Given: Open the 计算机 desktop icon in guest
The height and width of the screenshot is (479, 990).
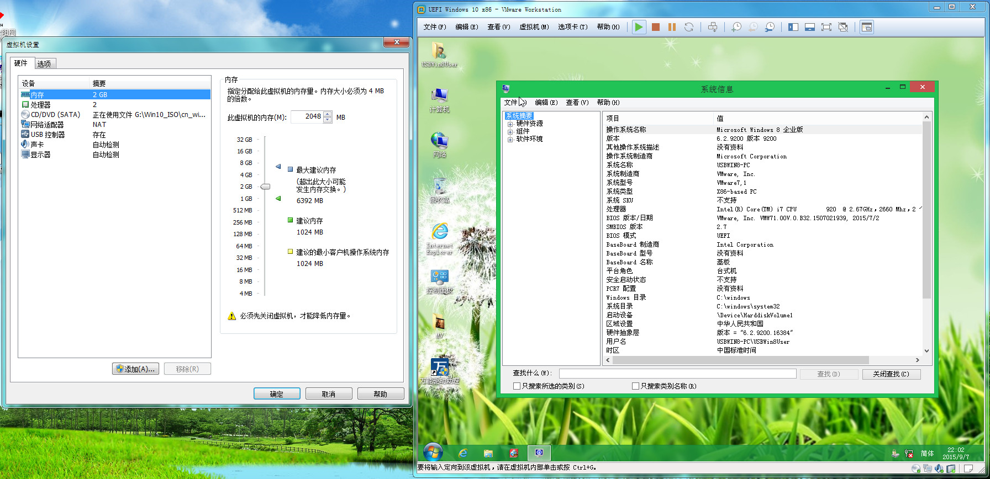Looking at the screenshot, I should pyautogui.click(x=439, y=100).
